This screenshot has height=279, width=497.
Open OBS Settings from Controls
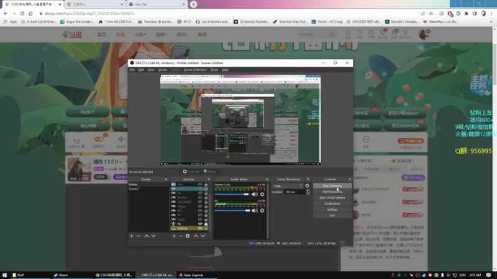(332, 210)
